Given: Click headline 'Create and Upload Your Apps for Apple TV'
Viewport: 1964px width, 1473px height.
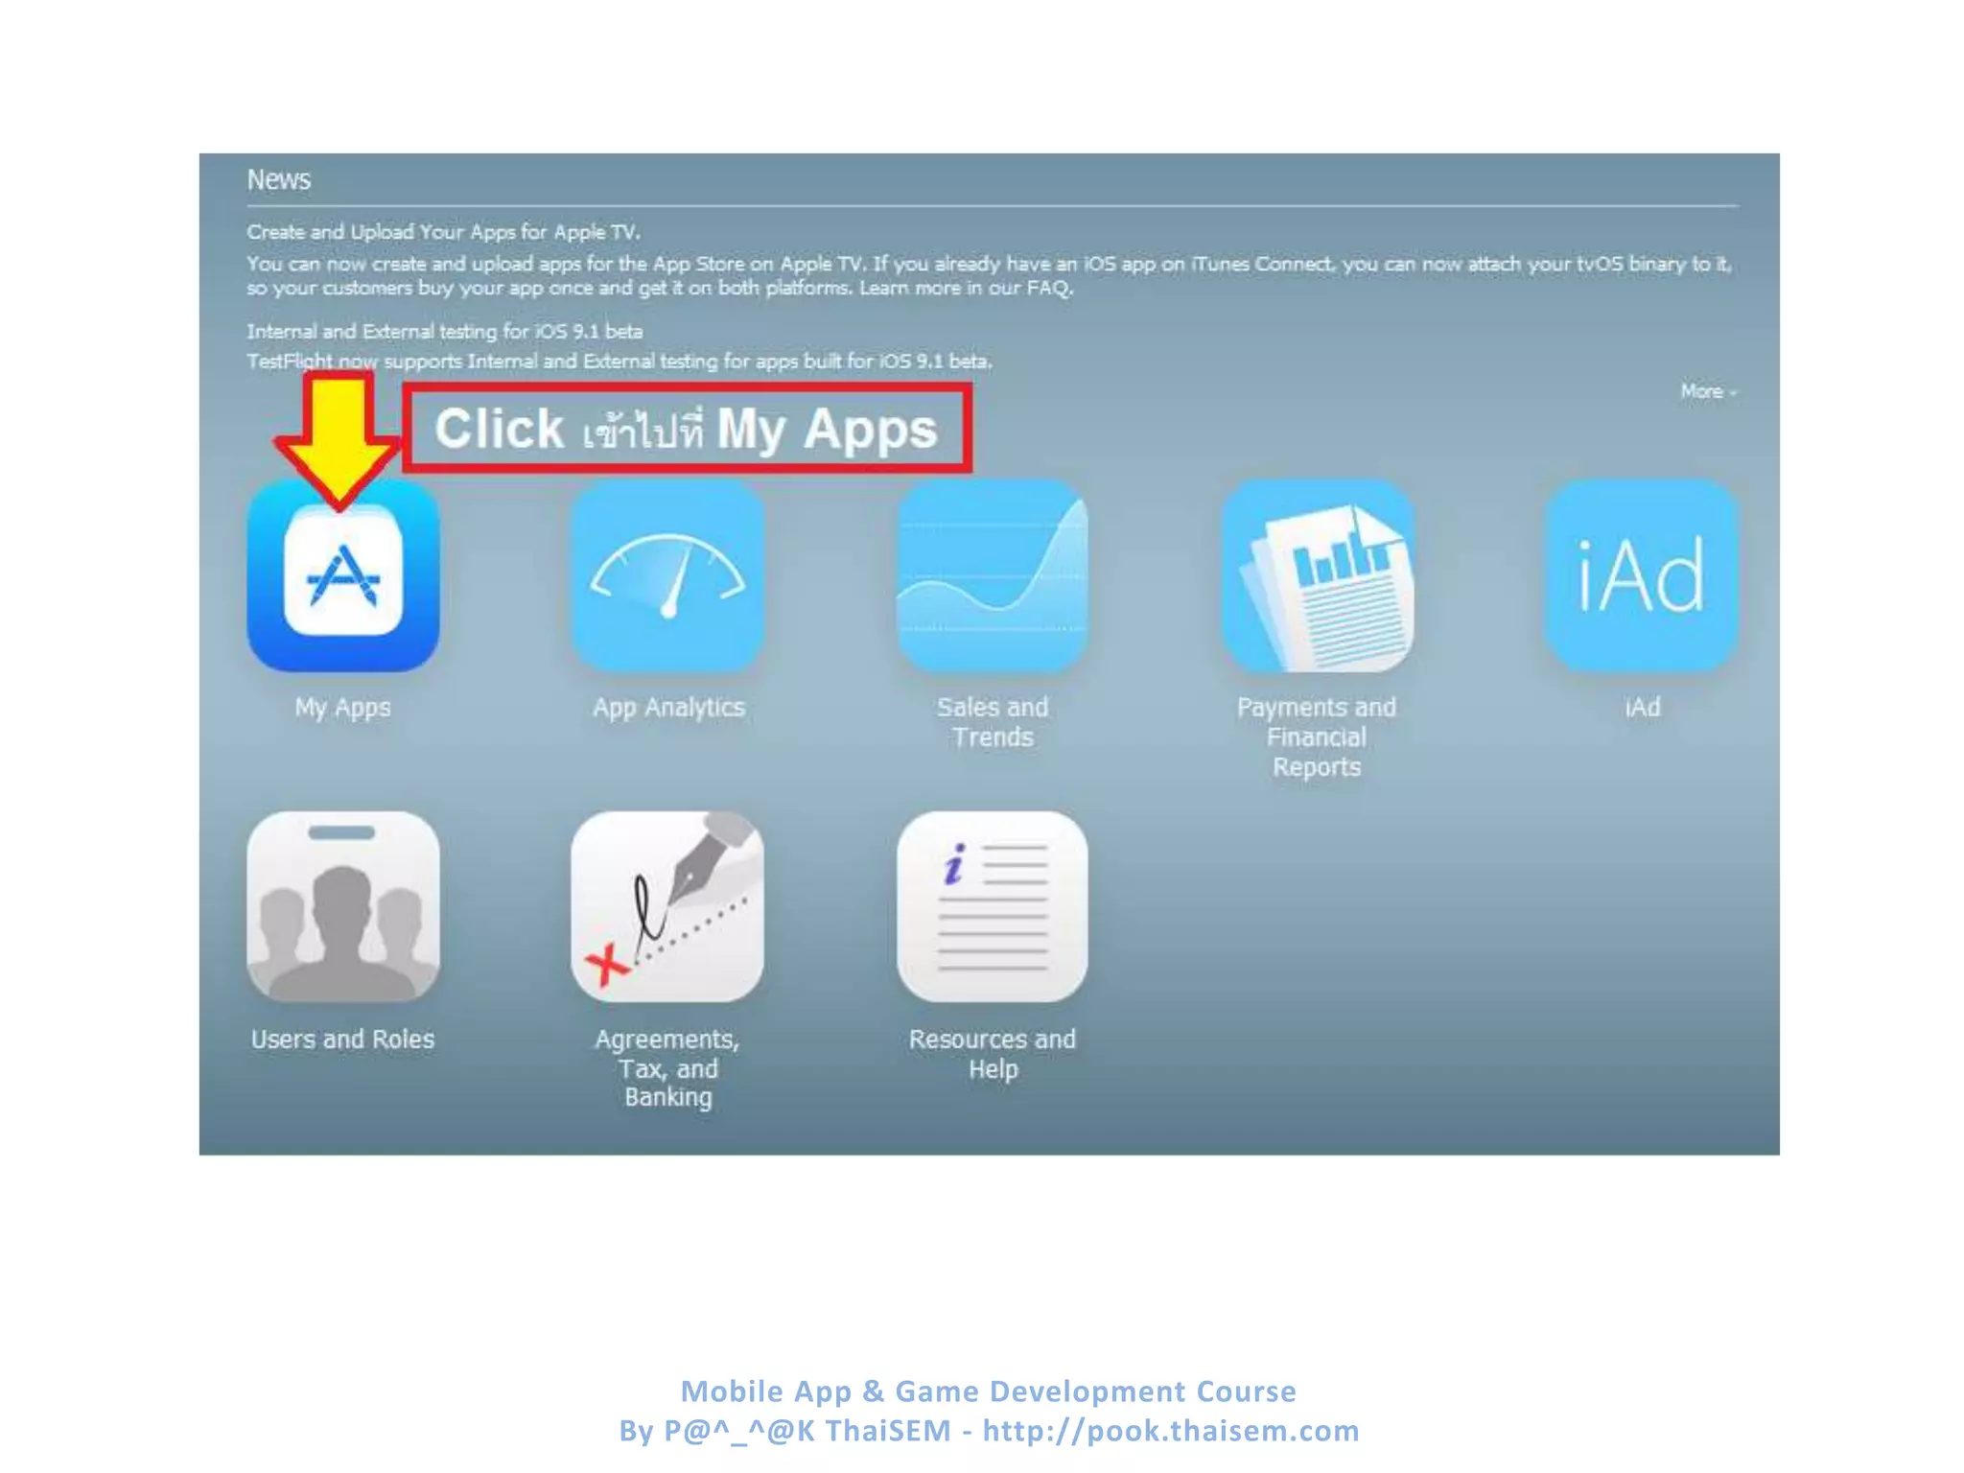Looking at the screenshot, I should click(443, 232).
